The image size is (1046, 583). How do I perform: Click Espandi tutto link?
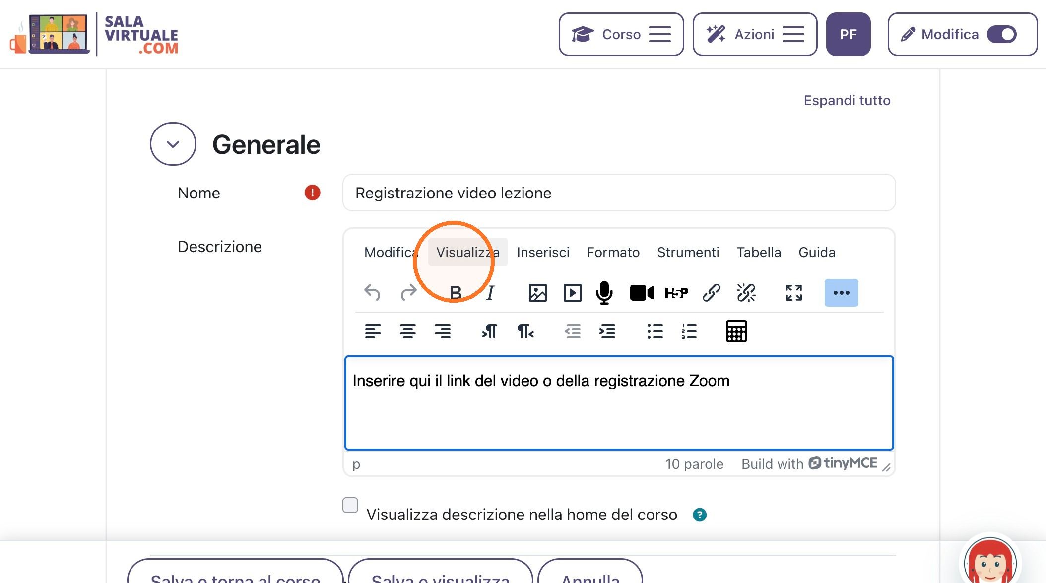pyautogui.click(x=847, y=100)
